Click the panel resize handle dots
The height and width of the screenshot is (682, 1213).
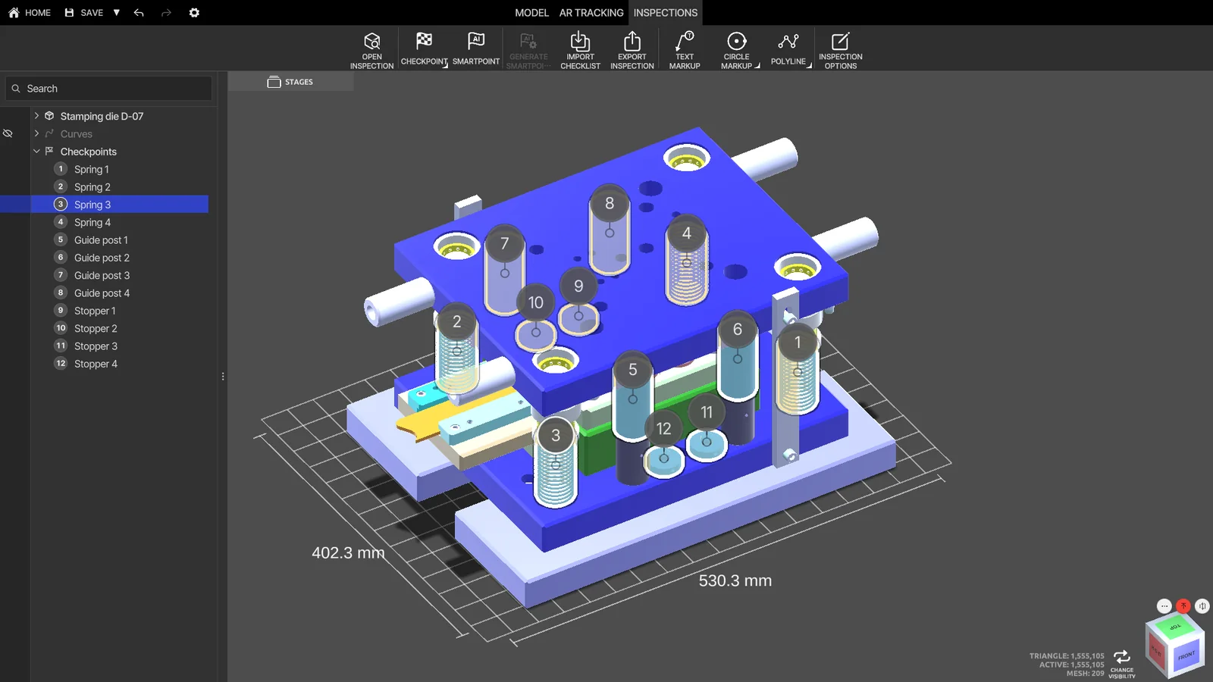223,376
